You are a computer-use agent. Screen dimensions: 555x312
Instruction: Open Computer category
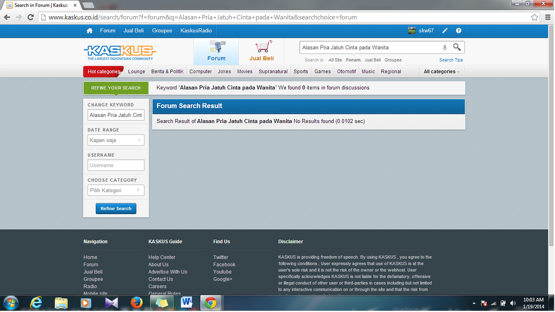(201, 71)
